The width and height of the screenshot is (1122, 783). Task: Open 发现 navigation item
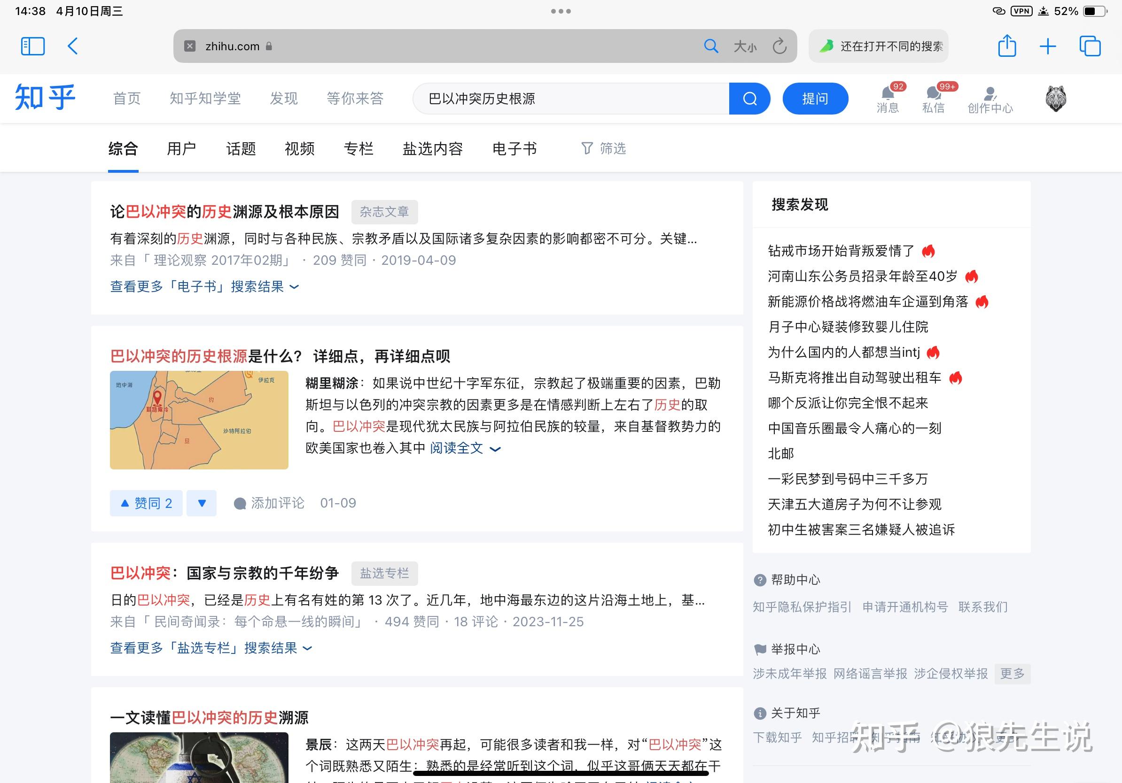(284, 99)
